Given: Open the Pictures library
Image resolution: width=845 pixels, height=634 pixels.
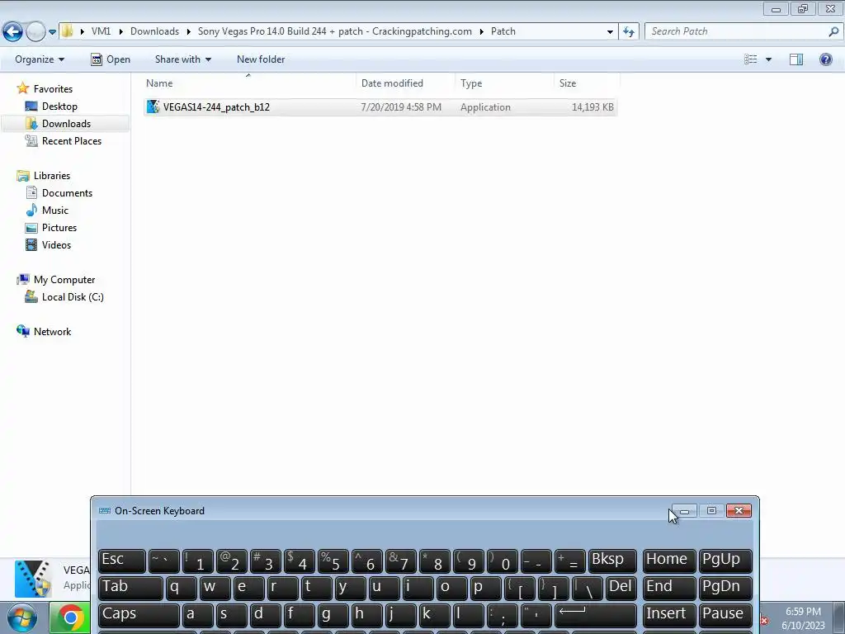Looking at the screenshot, I should 59,228.
